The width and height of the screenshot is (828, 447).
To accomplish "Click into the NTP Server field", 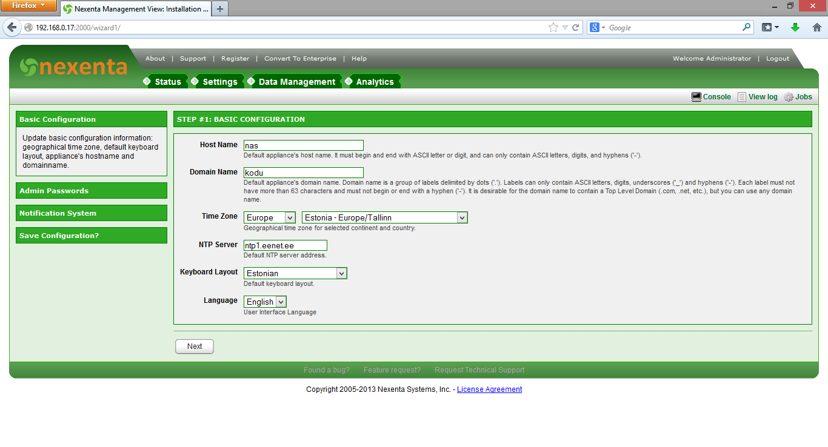I will pyautogui.click(x=285, y=245).
